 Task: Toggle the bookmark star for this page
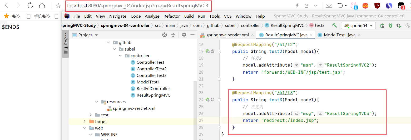pos(58,6)
